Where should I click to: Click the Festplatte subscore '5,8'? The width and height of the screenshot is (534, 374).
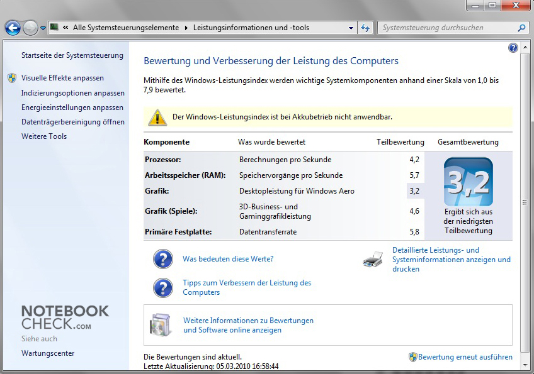(414, 232)
